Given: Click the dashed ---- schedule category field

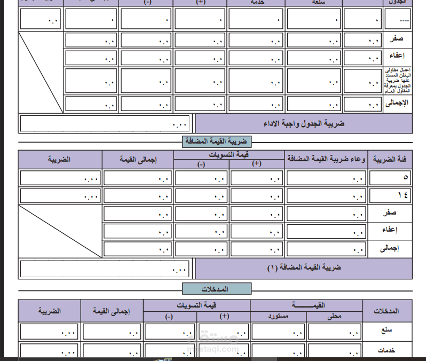Looking at the screenshot, I should pyautogui.click(x=398, y=19).
